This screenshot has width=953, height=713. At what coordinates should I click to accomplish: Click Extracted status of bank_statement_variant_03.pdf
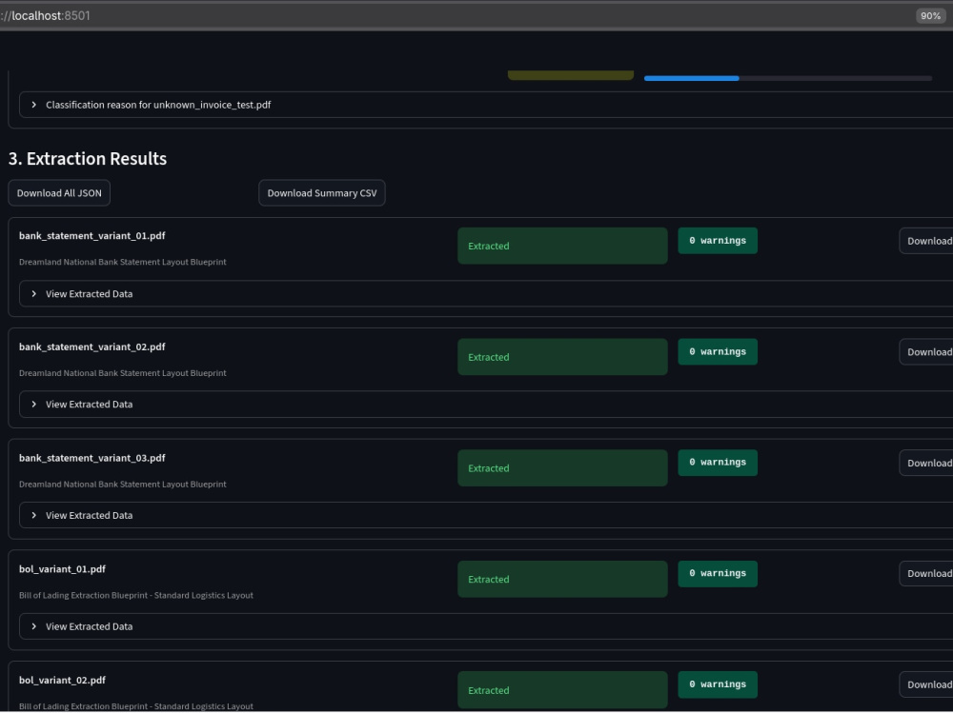tap(562, 468)
